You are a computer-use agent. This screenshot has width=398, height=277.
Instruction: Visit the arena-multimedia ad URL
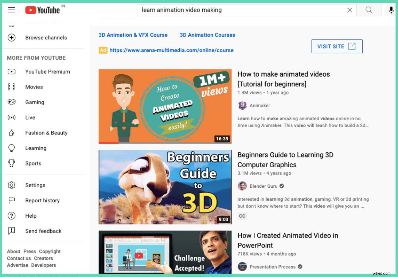click(x=171, y=50)
